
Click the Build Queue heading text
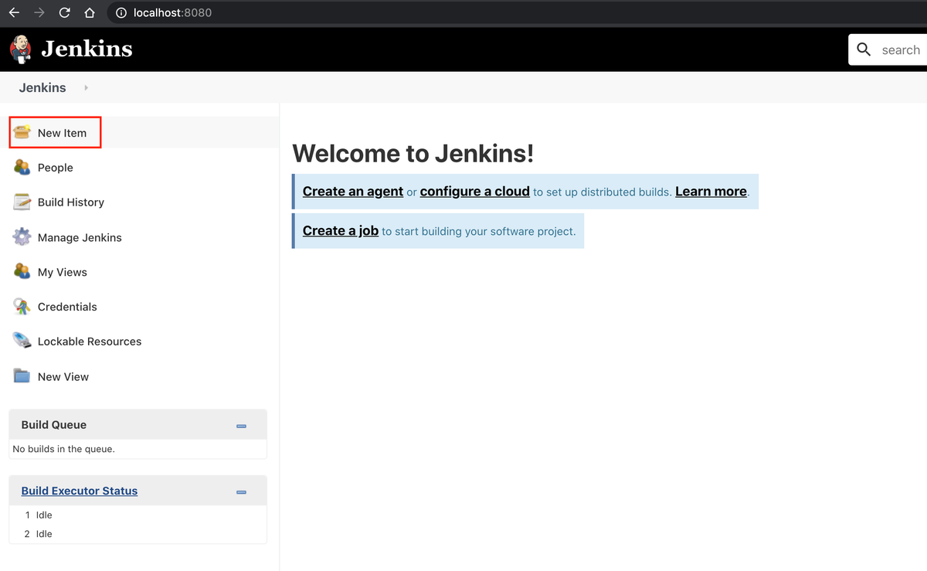tap(54, 425)
